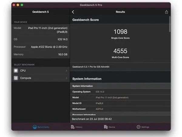Maximize window with the green button
The width and height of the screenshot is (182, 137).
tap(22, 5)
